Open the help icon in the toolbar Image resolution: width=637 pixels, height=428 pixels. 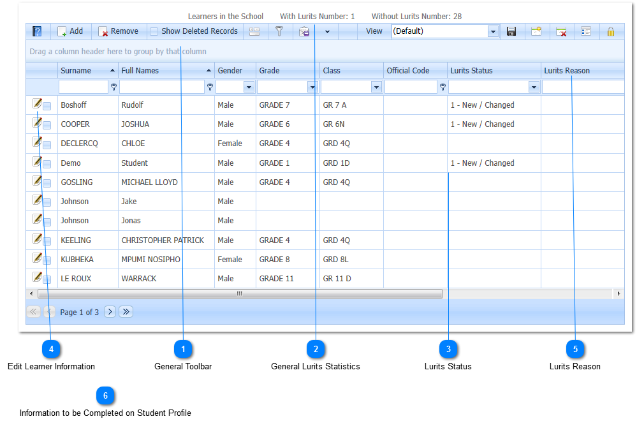coord(37,31)
